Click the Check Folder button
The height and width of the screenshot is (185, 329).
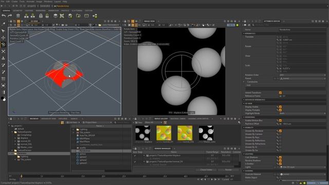[206, 170]
